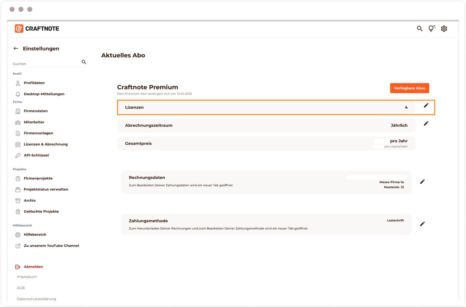Click the pro Lizenz/Jahr label

pos(396,147)
